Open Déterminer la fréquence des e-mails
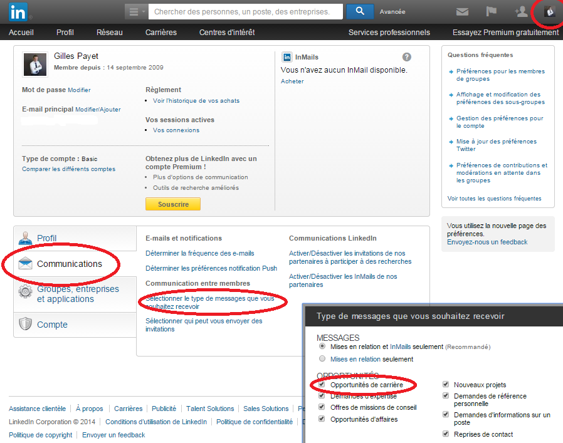This screenshot has height=443, width=563. [x=199, y=253]
